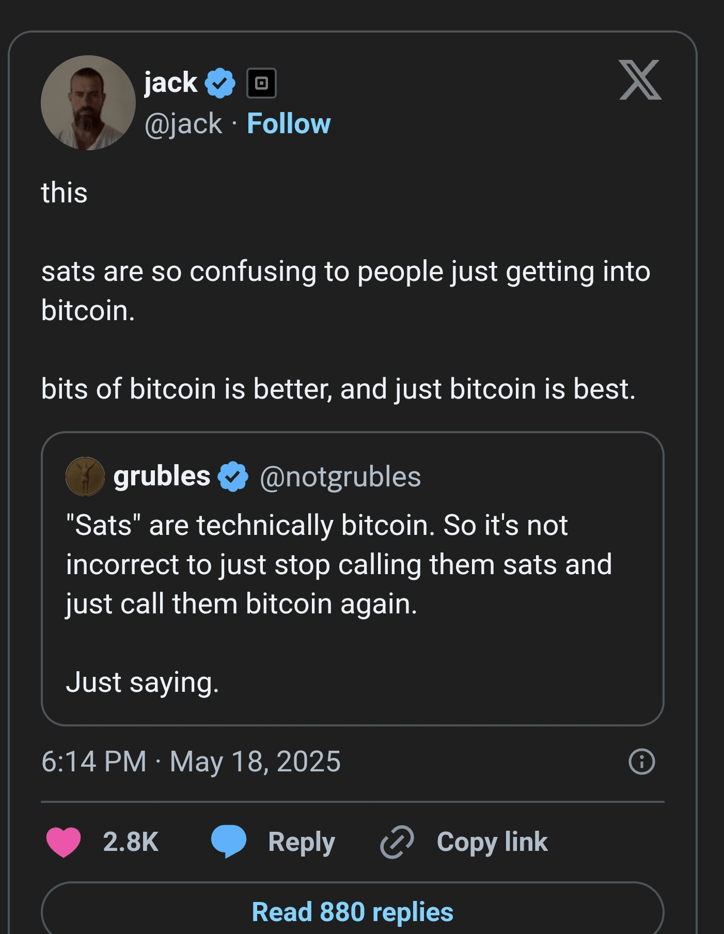Click the Square affiliation badge icon
Image resolution: width=724 pixels, height=934 pixels.
tap(261, 83)
